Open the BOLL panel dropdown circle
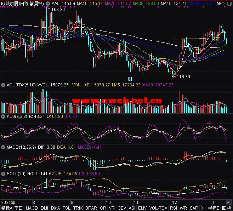This screenshot has width=233, height=211. 3,174
